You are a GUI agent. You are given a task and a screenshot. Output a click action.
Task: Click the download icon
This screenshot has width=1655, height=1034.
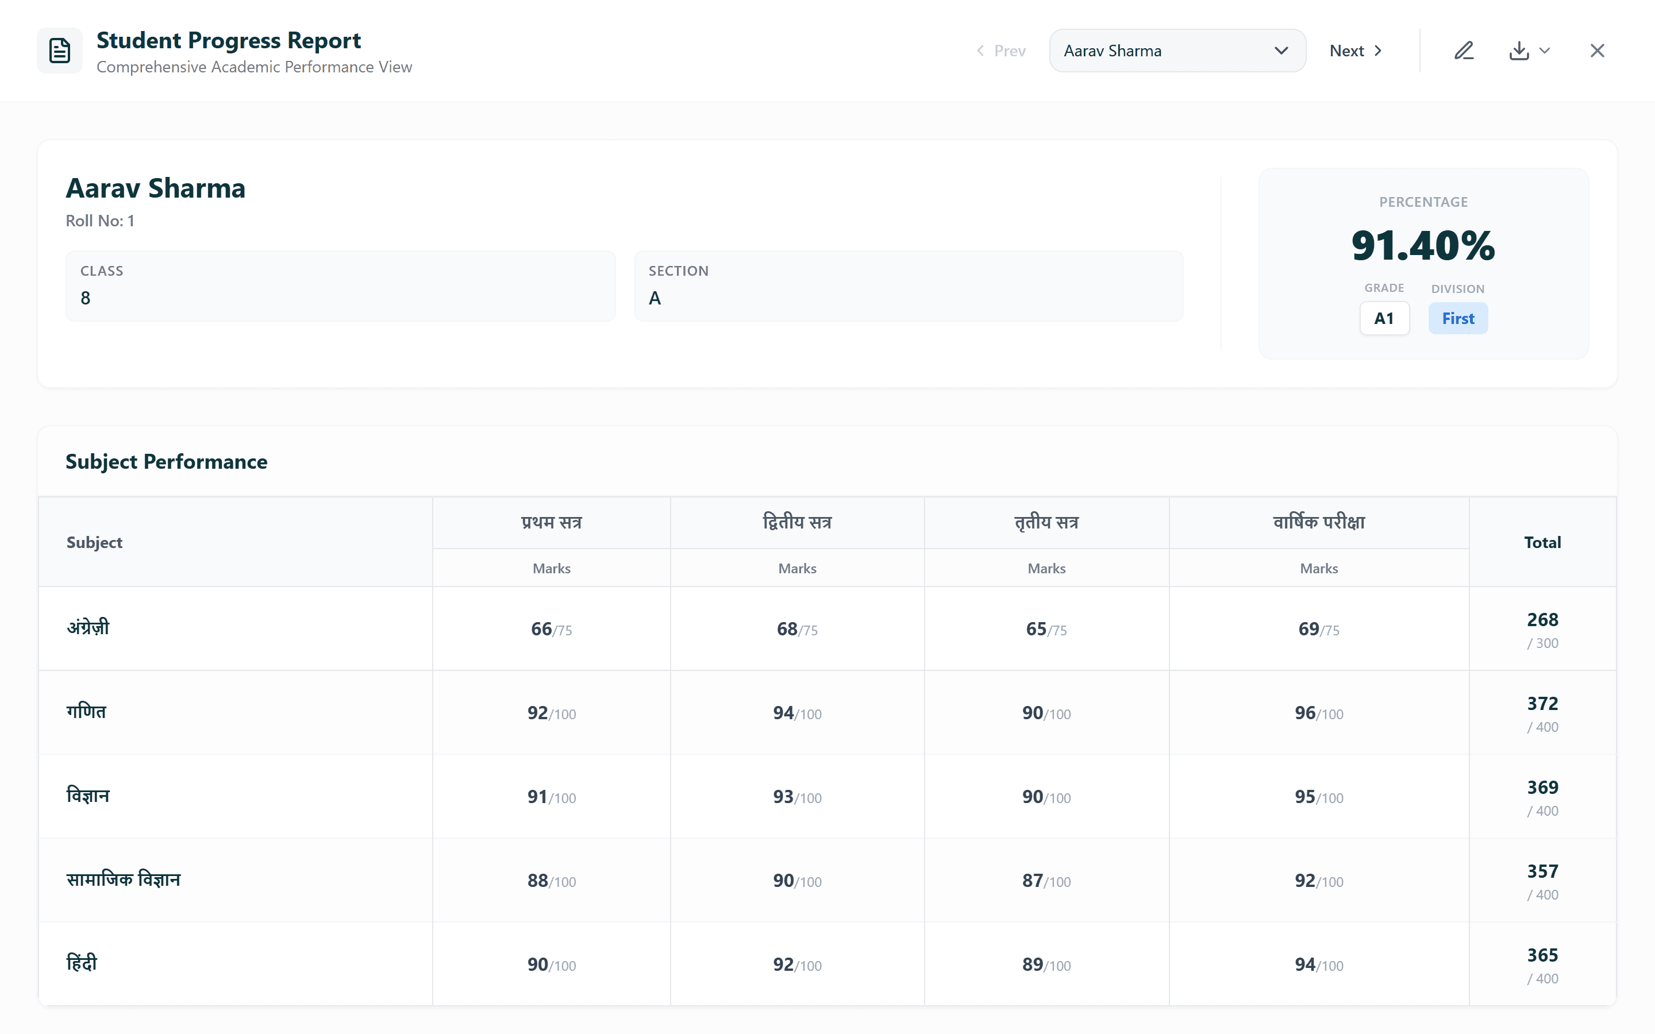[x=1519, y=51]
